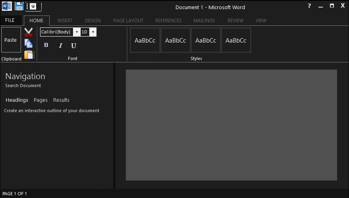Switch to the INSERT ribbon tab
The image size is (349, 198).
tap(65, 21)
